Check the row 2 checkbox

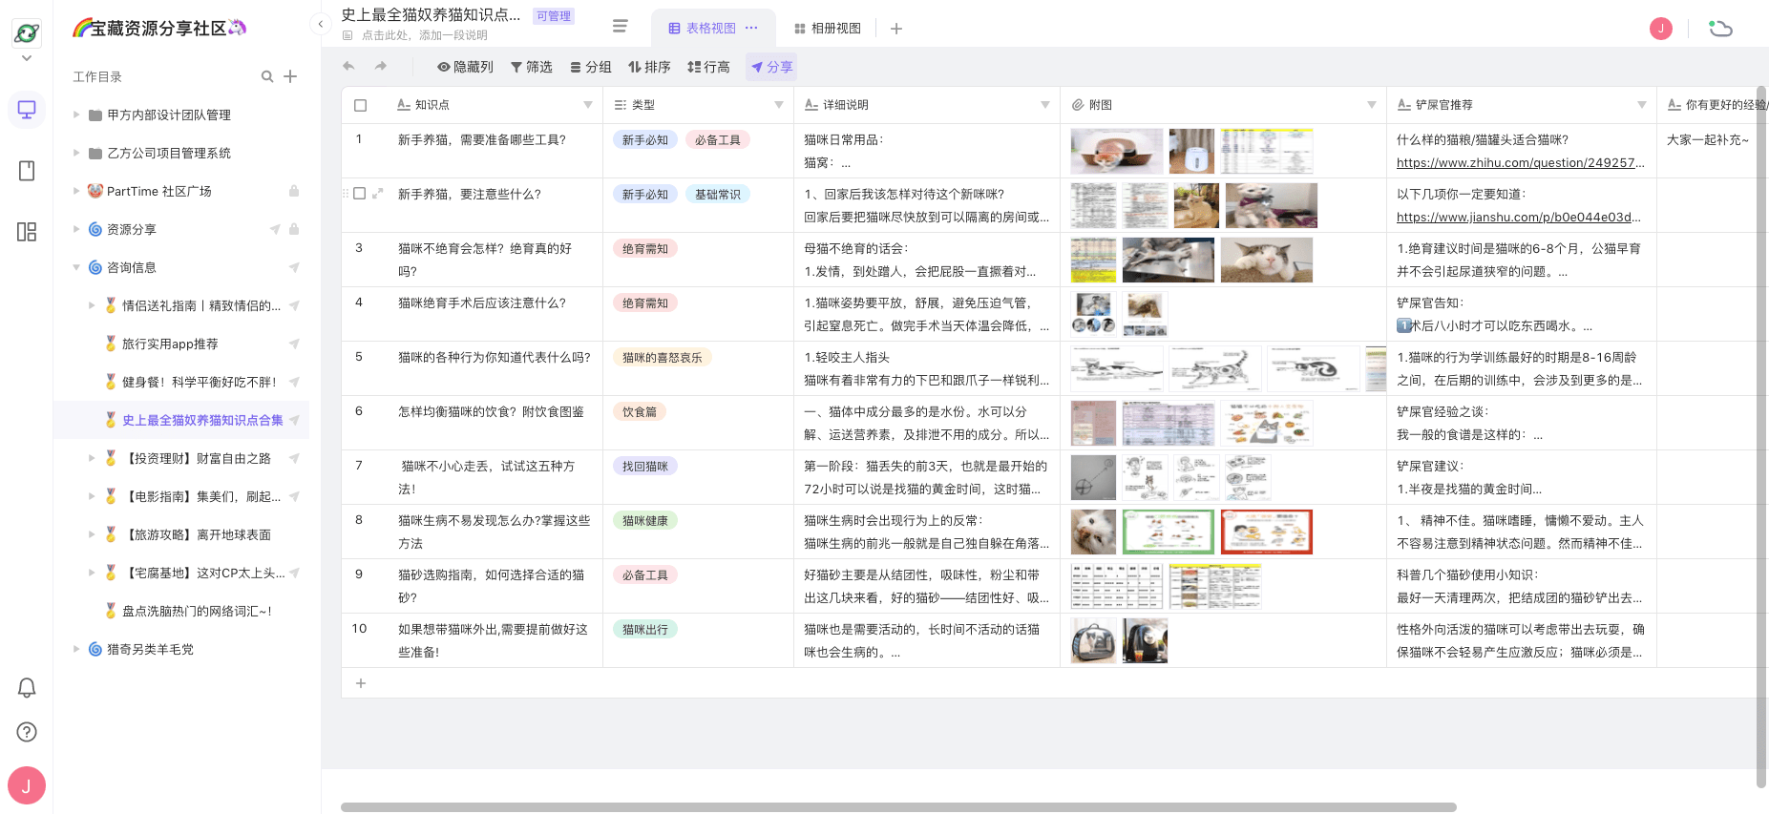point(360,194)
